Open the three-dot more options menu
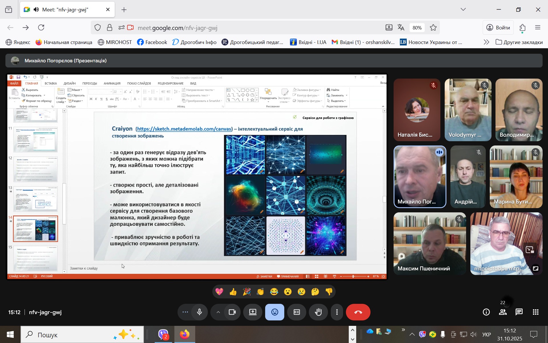 pos(337,312)
